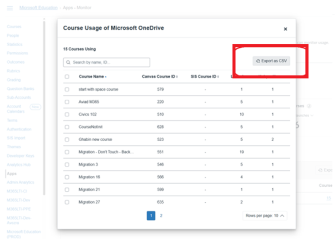The image size is (335, 239).
Task: Check the Civics 102 row checkbox
Action: coord(67,114)
